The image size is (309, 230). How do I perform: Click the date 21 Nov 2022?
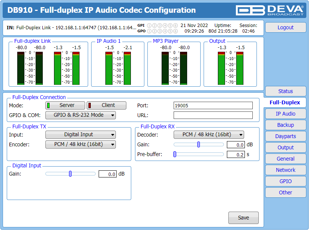194,26
